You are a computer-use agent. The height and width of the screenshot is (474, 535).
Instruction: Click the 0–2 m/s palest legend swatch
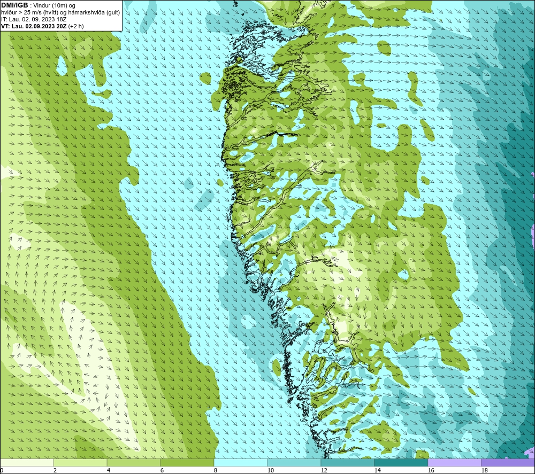27,462
